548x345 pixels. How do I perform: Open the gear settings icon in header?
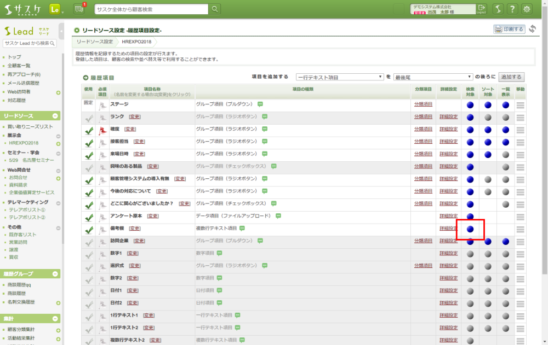(527, 9)
